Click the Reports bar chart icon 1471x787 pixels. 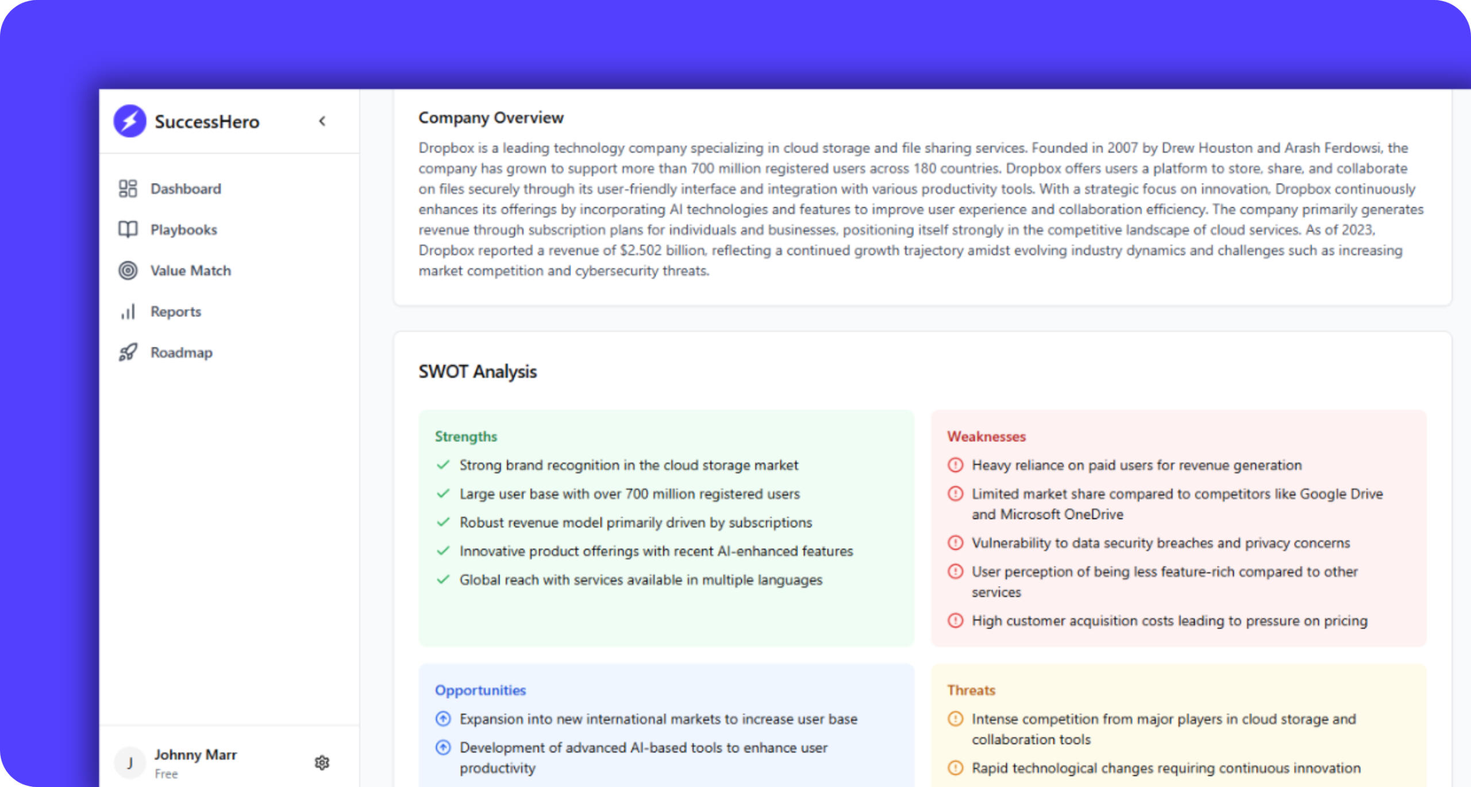128,312
